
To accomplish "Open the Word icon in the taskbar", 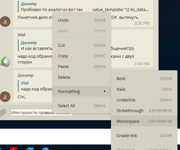I will [30, 149].
